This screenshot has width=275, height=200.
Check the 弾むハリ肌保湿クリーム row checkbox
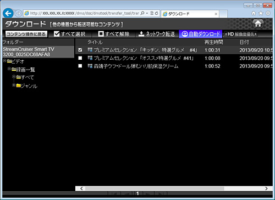[80, 66]
